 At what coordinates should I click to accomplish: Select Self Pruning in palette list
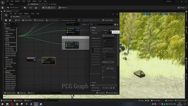click(9, 67)
